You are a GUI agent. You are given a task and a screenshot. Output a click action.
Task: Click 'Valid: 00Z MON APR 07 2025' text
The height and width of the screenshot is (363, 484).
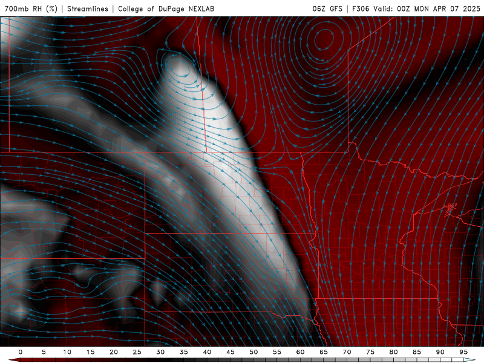tap(427, 8)
